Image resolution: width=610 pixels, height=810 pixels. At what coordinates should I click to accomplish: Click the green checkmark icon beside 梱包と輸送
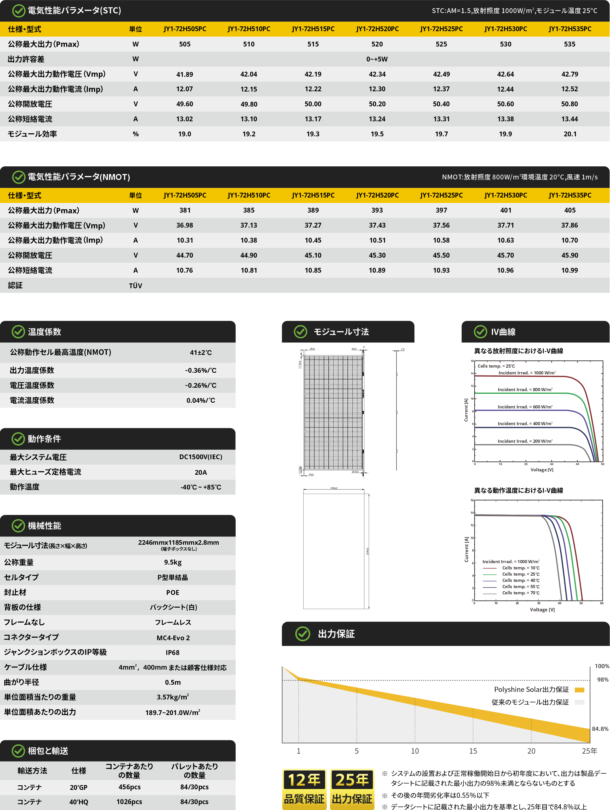19,751
